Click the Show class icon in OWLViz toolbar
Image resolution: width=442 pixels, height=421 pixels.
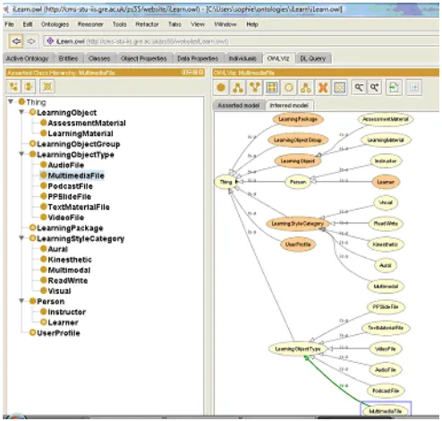221,88
